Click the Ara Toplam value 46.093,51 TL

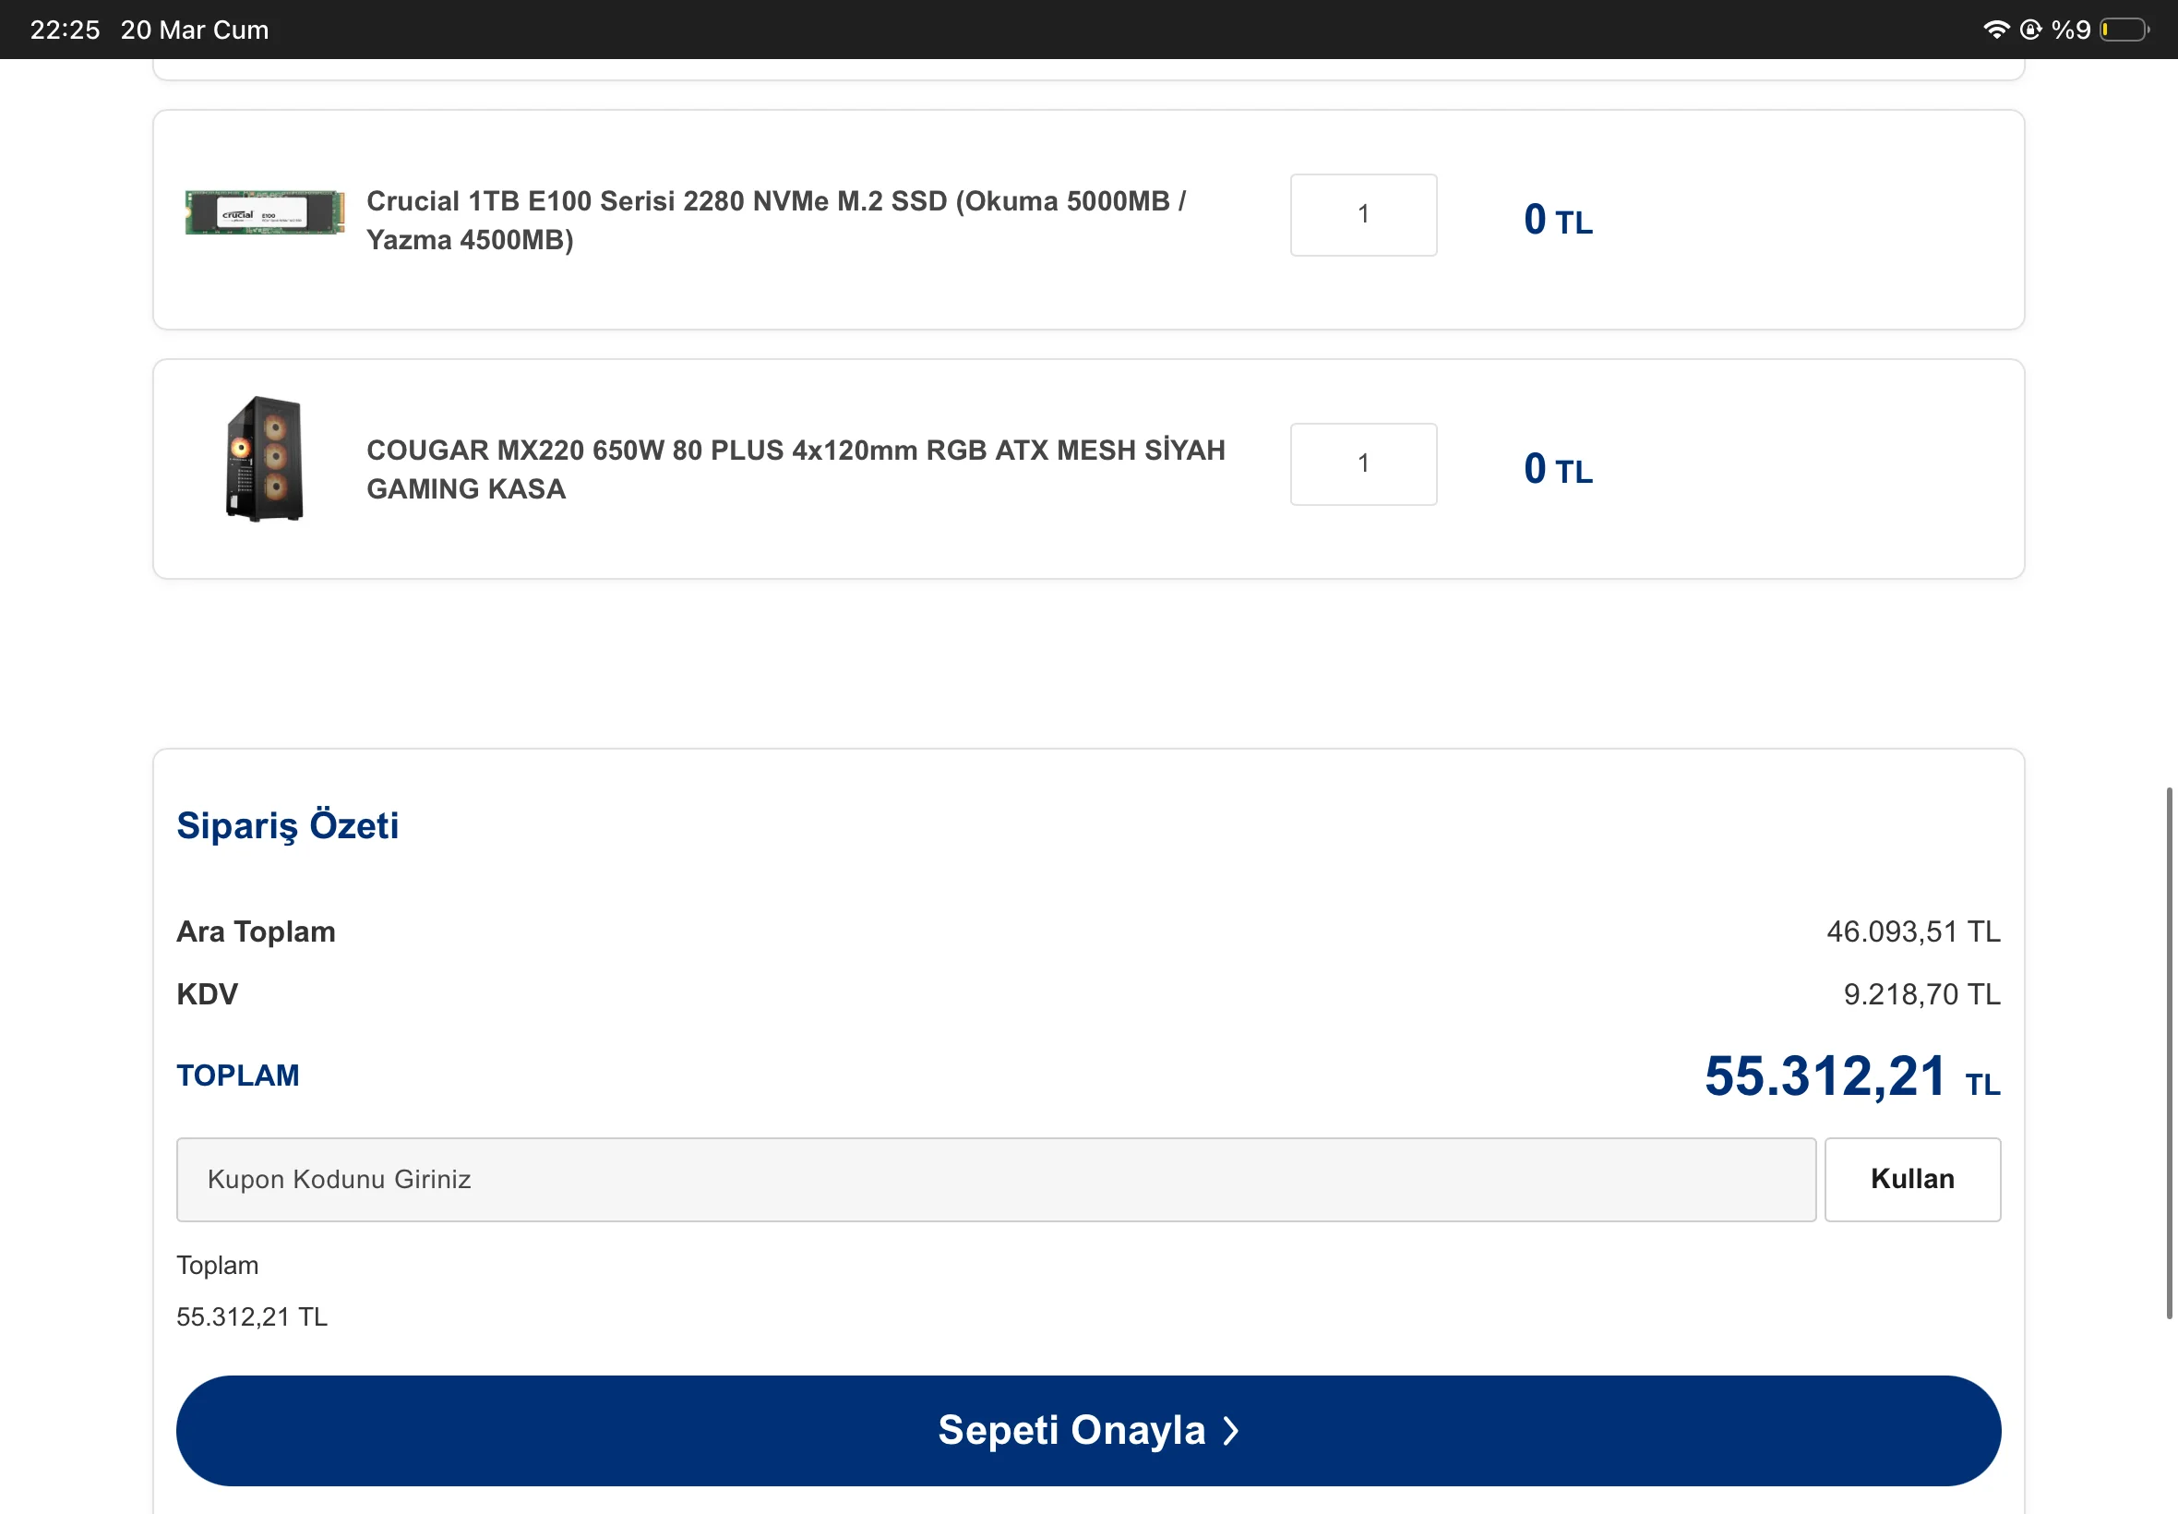pyautogui.click(x=1912, y=931)
